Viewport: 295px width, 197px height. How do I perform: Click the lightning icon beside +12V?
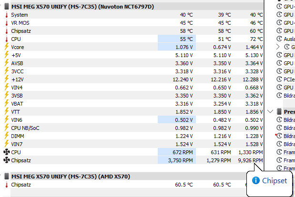pyautogui.click(x=7, y=79)
